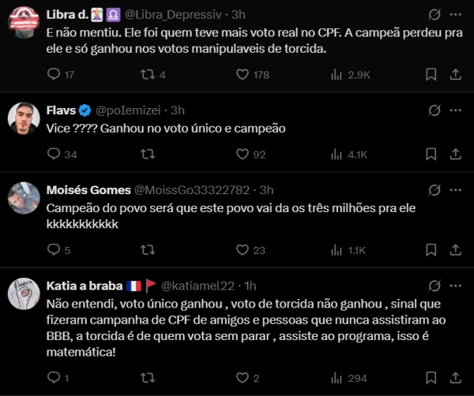View analytics of Flavs' tweet
The height and width of the screenshot is (396, 474).
337,155
